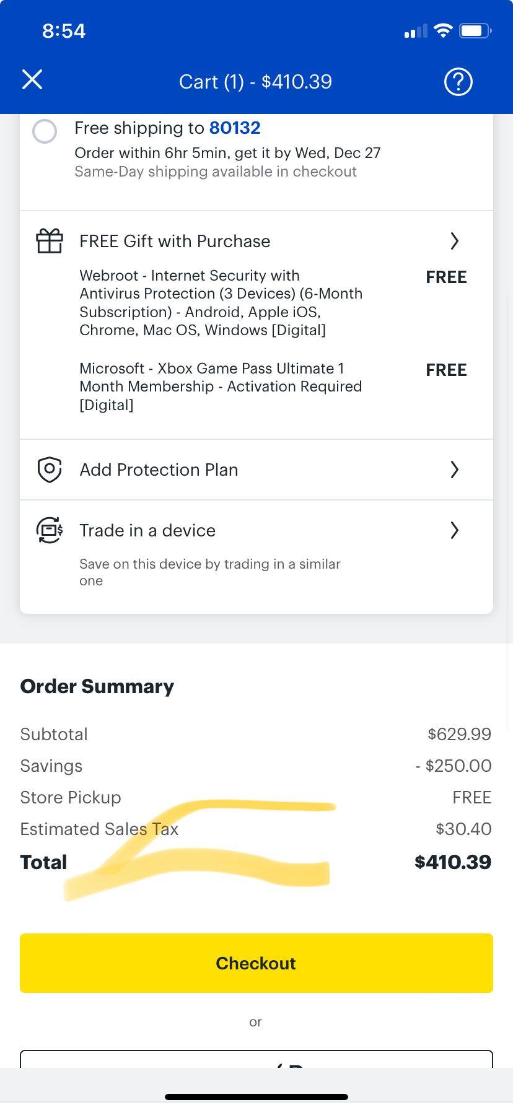Open Add Protection Plan options via chevron
Image resolution: width=513 pixels, height=1110 pixels.
click(x=455, y=470)
